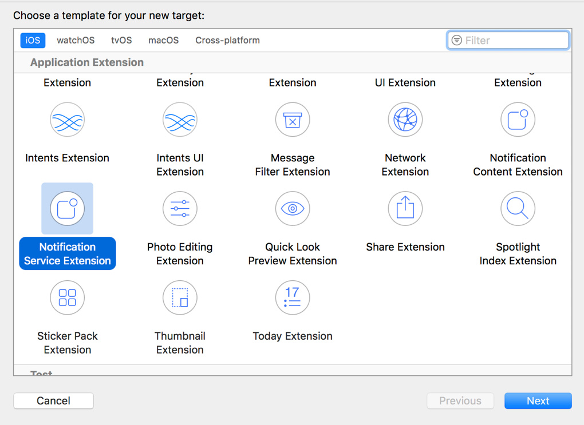Choose the Intents UI Extension icon
584x425 pixels.
pos(180,120)
